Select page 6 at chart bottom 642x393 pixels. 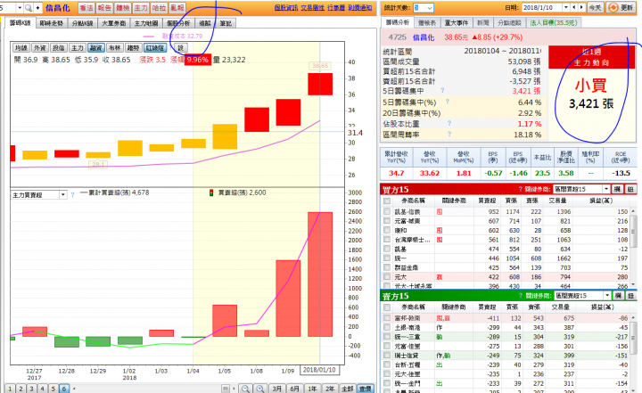click(64, 389)
